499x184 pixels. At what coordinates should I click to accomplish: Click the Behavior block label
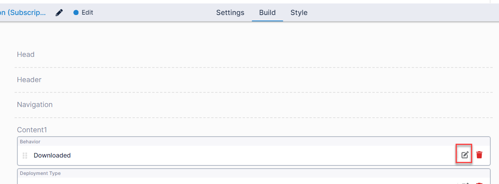pyautogui.click(x=30, y=141)
